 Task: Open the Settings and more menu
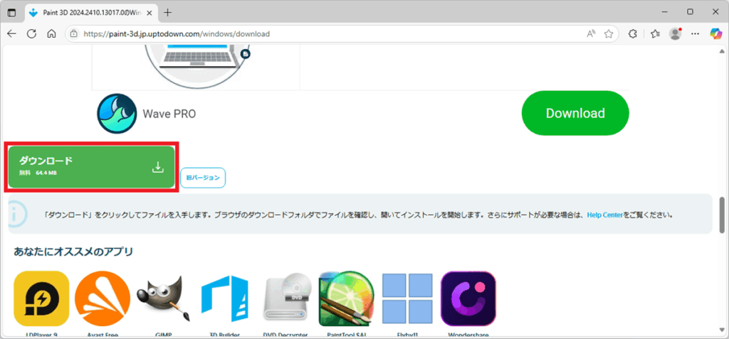point(695,34)
